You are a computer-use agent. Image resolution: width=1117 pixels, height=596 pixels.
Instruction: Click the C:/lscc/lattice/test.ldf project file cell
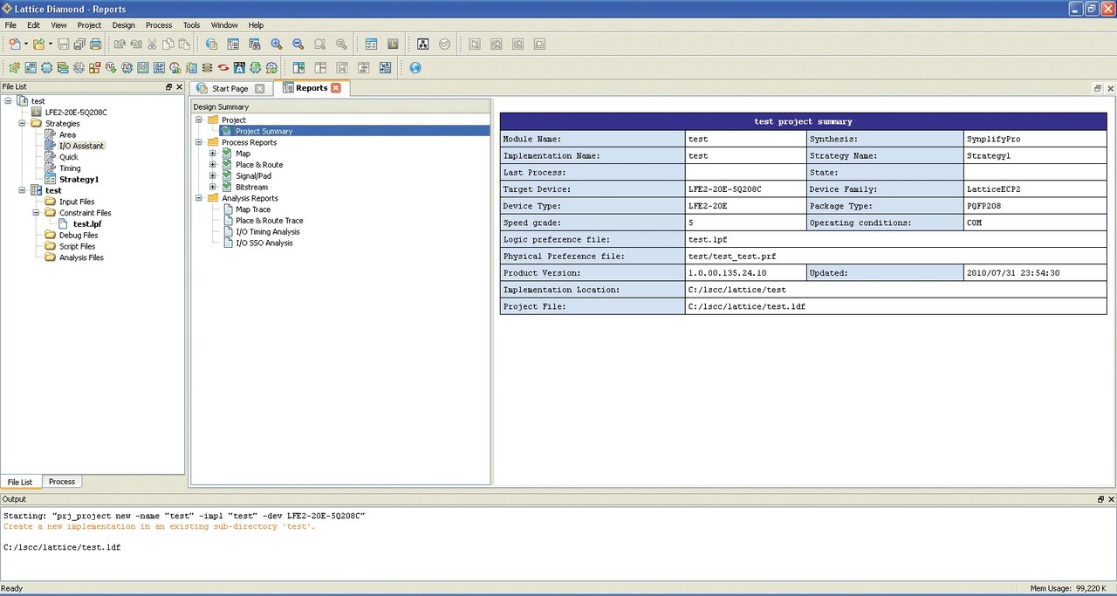tap(895, 306)
